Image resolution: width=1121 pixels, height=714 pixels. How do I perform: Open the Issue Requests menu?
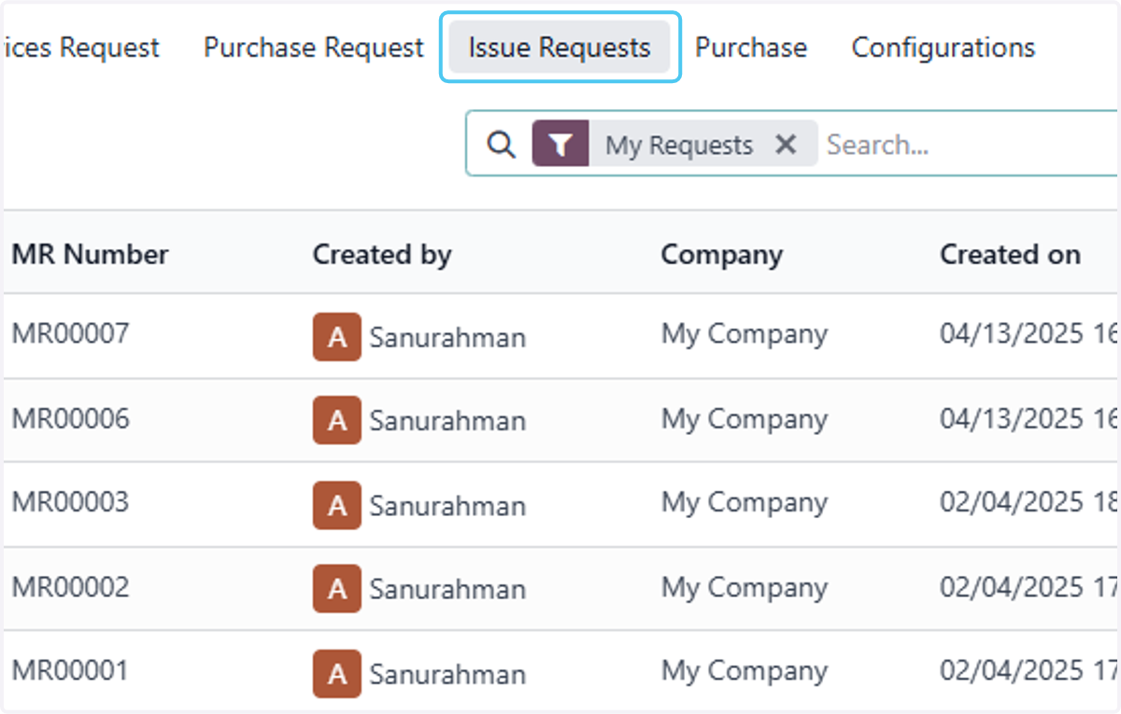[x=559, y=48]
